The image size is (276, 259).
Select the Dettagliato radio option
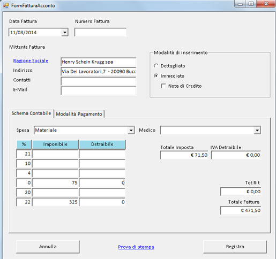[x=156, y=66]
